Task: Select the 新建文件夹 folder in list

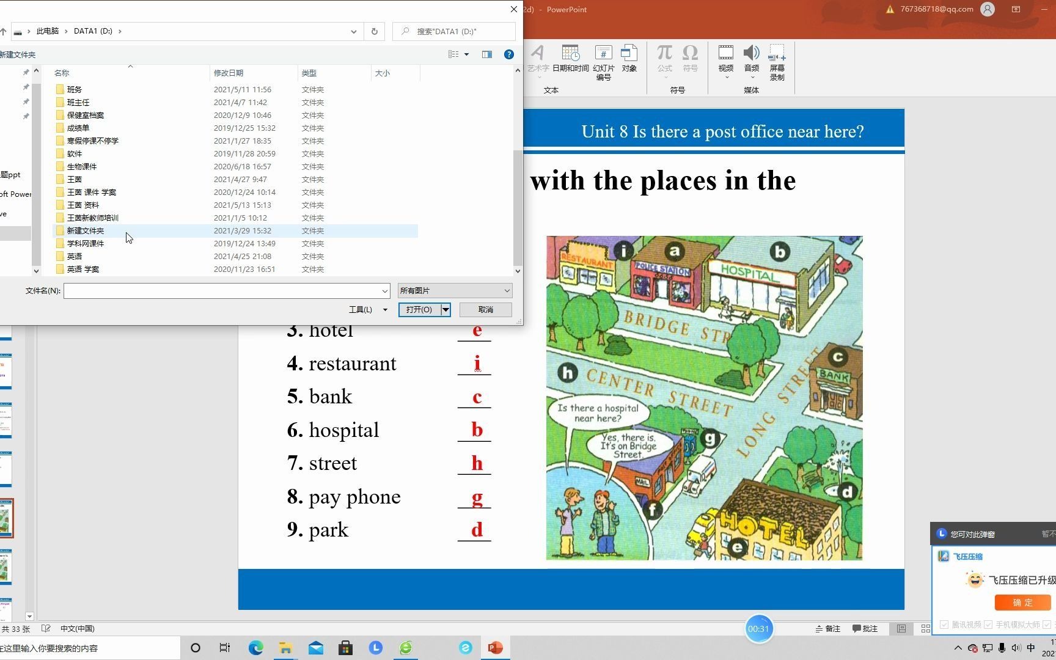Action: pos(235,231)
